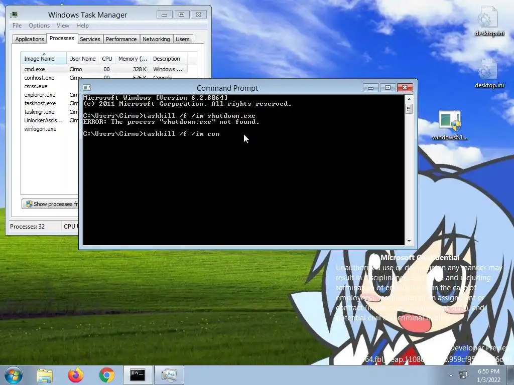Switch to the Networking tab

coord(157,39)
